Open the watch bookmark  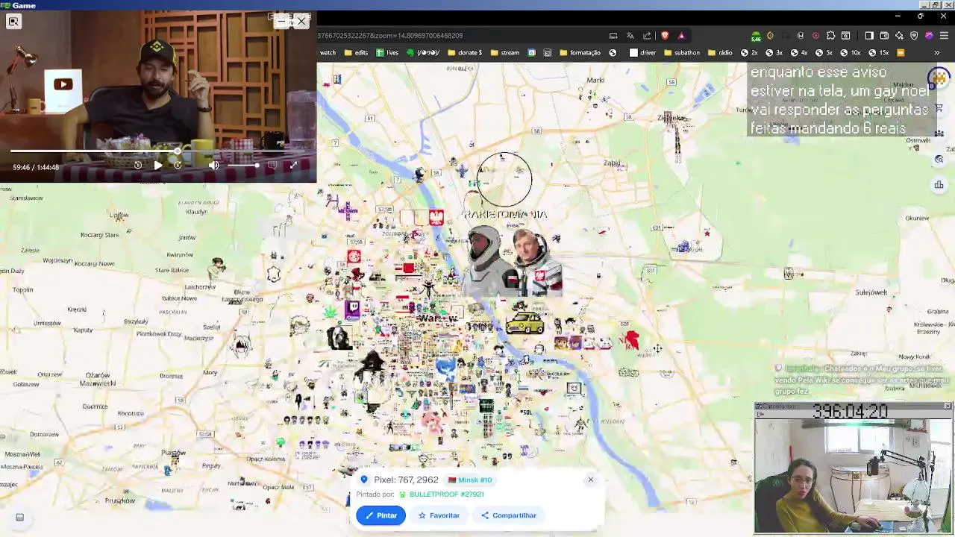click(328, 53)
